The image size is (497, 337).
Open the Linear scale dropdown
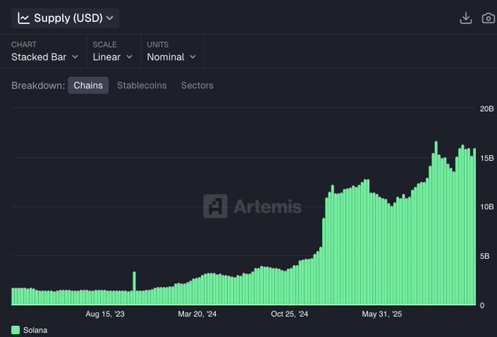click(113, 56)
